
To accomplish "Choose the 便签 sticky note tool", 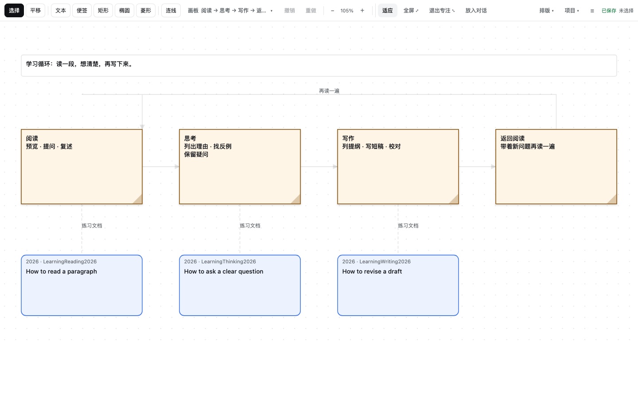I will coord(82,11).
